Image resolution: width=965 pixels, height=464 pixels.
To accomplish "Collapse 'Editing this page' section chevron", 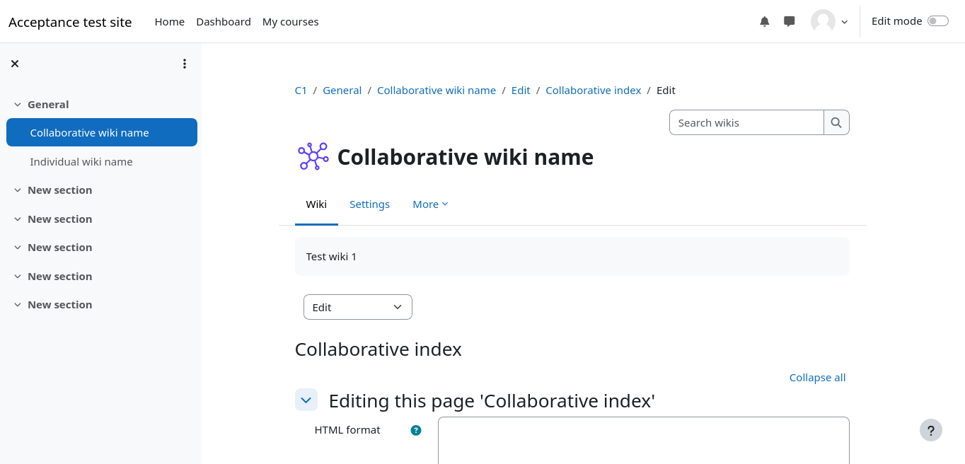I will click(x=306, y=400).
